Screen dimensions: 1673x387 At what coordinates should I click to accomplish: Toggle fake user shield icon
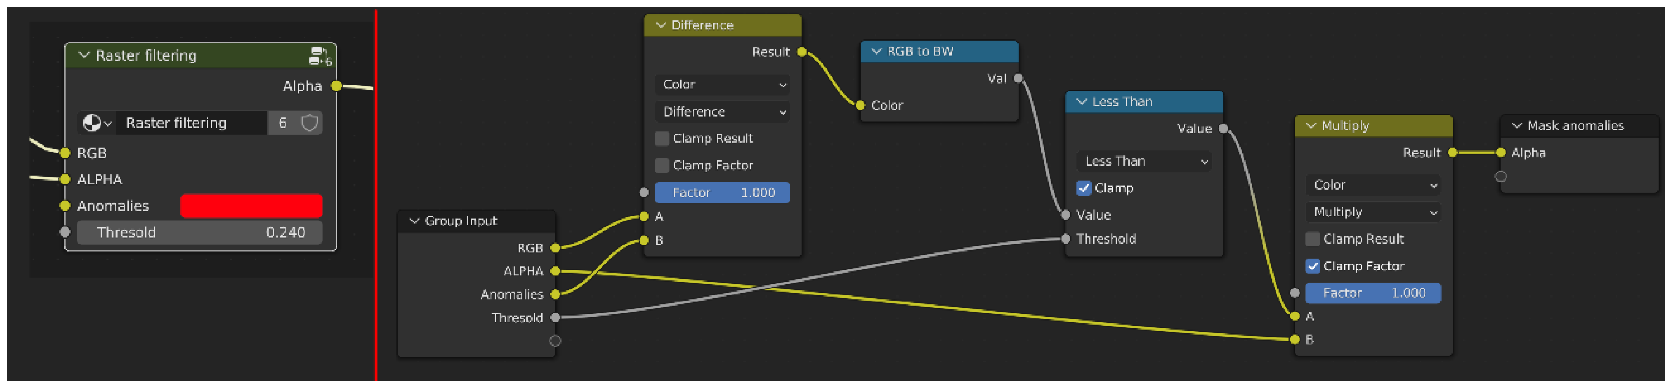click(310, 123)
